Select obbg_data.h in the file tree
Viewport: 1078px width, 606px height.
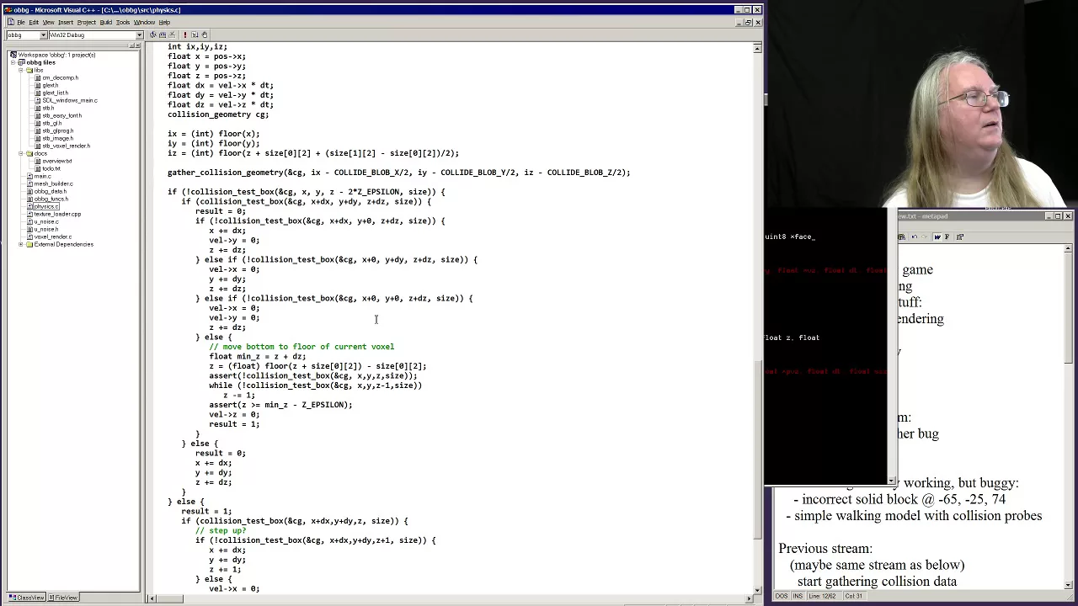point(50,191)
